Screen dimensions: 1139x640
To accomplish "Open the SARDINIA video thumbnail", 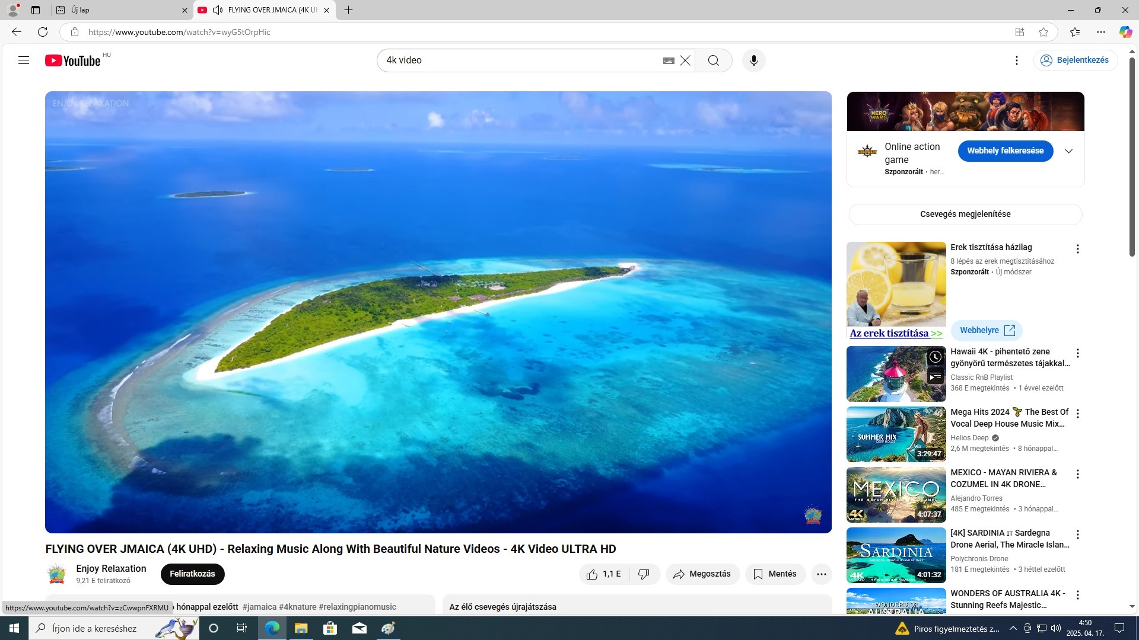I will coord(896,555).
